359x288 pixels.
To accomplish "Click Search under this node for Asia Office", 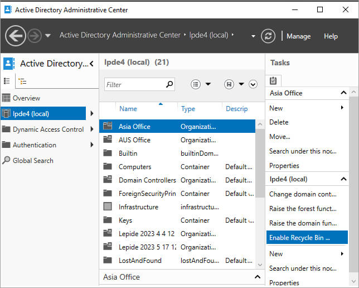I will pos(303,151).
